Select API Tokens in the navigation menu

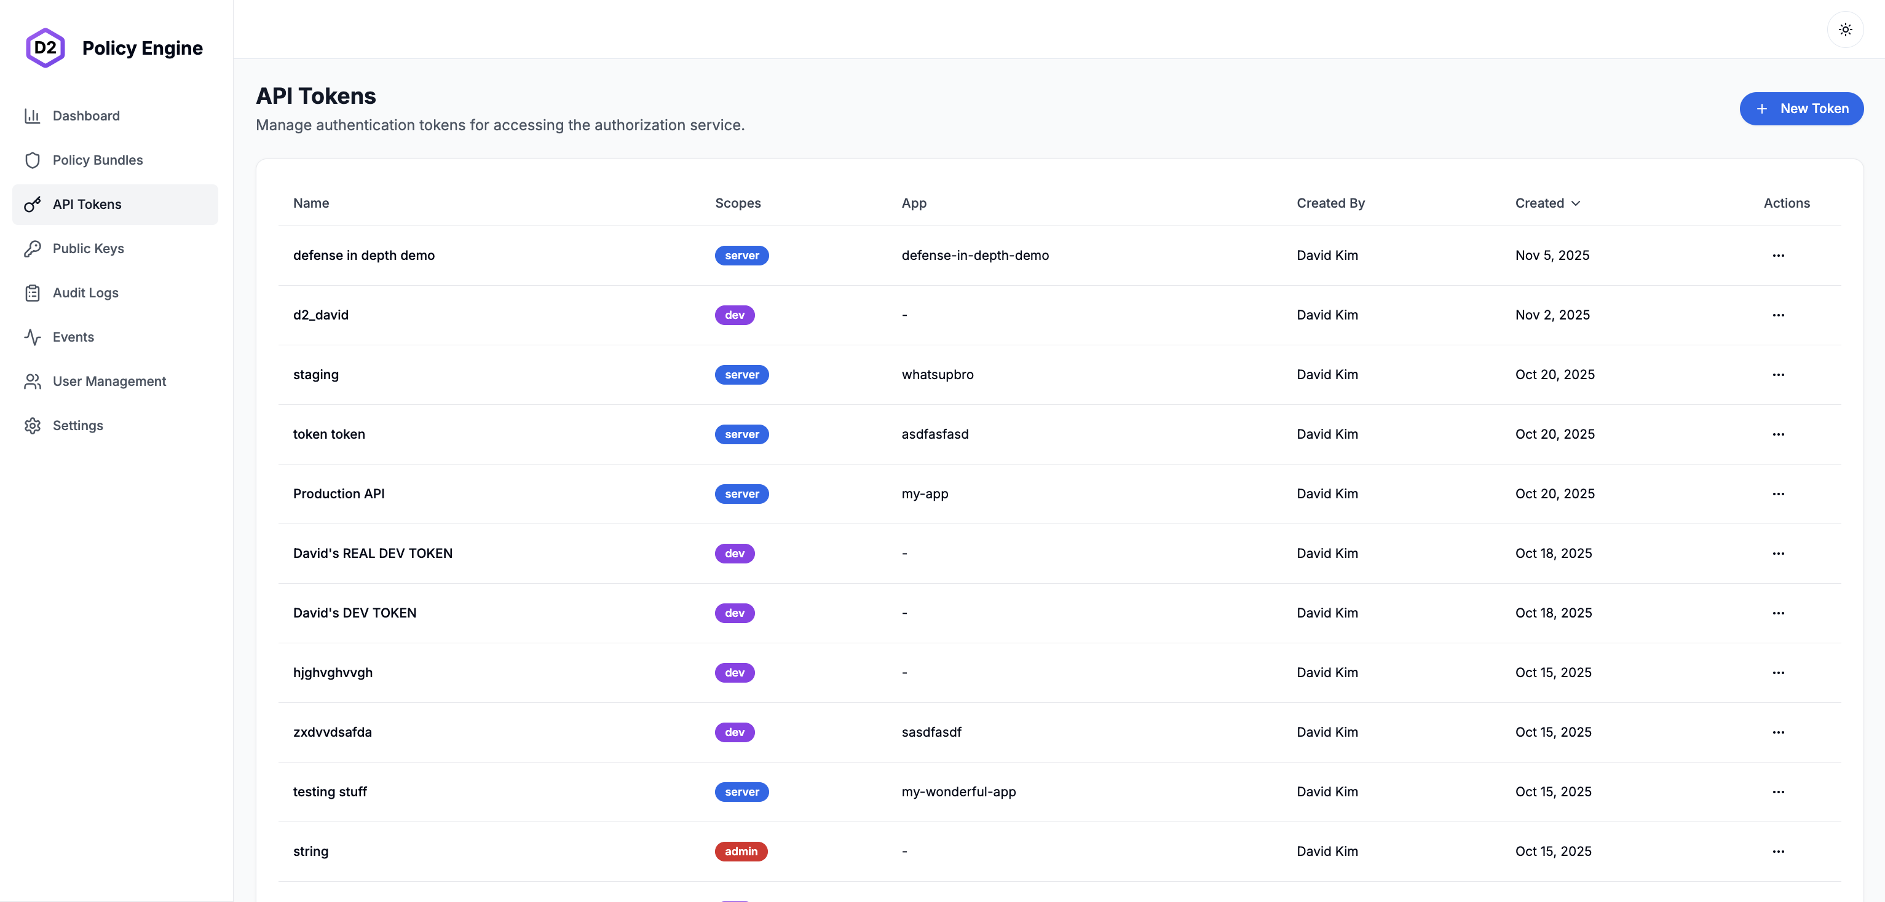coord(87,204)
